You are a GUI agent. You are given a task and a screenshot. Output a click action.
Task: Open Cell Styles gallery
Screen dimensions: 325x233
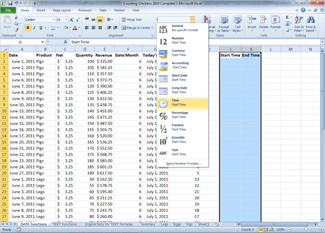pos(237,24)
